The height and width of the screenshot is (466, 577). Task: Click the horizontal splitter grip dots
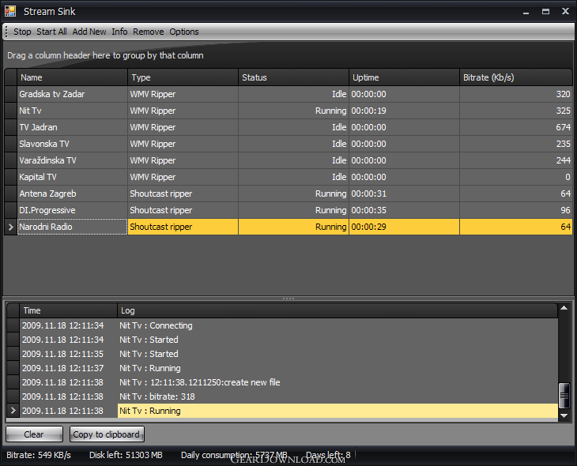288,299
